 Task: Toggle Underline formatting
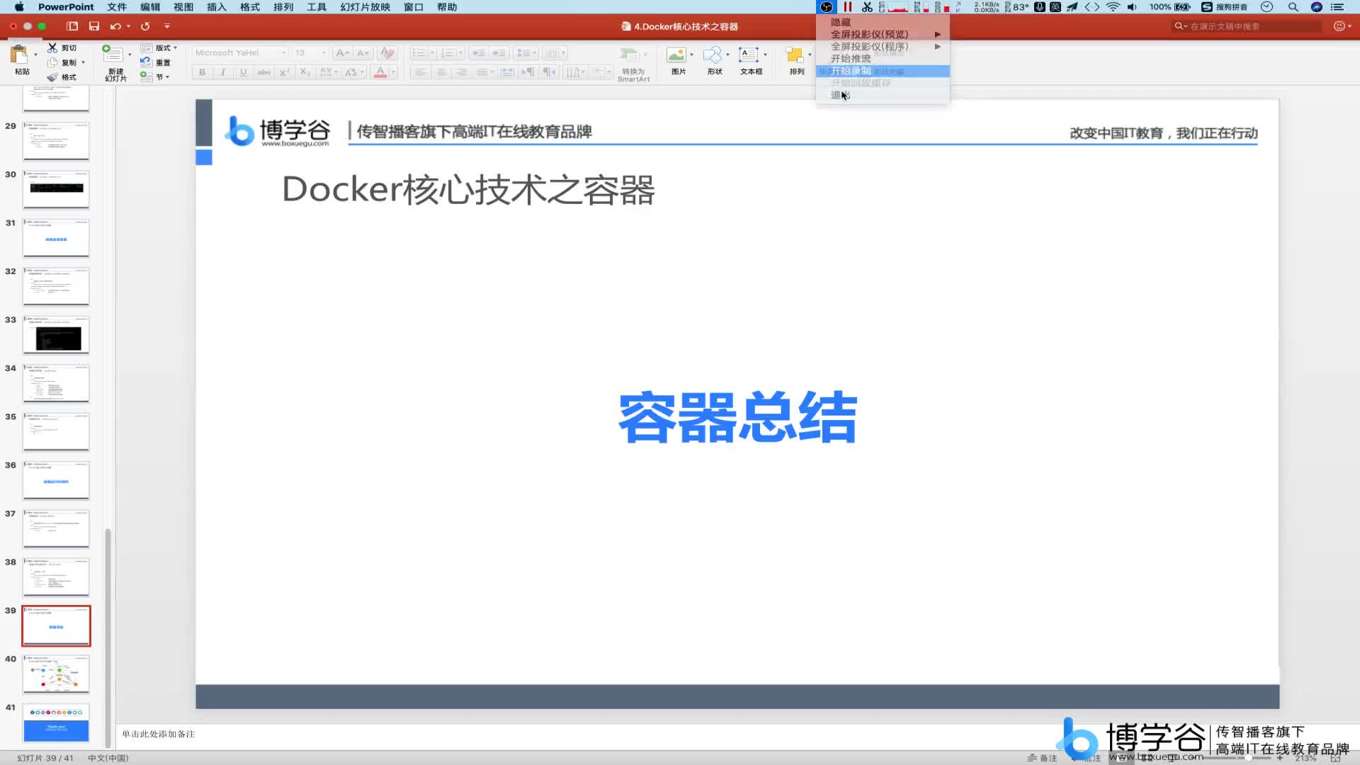[243, 72]
